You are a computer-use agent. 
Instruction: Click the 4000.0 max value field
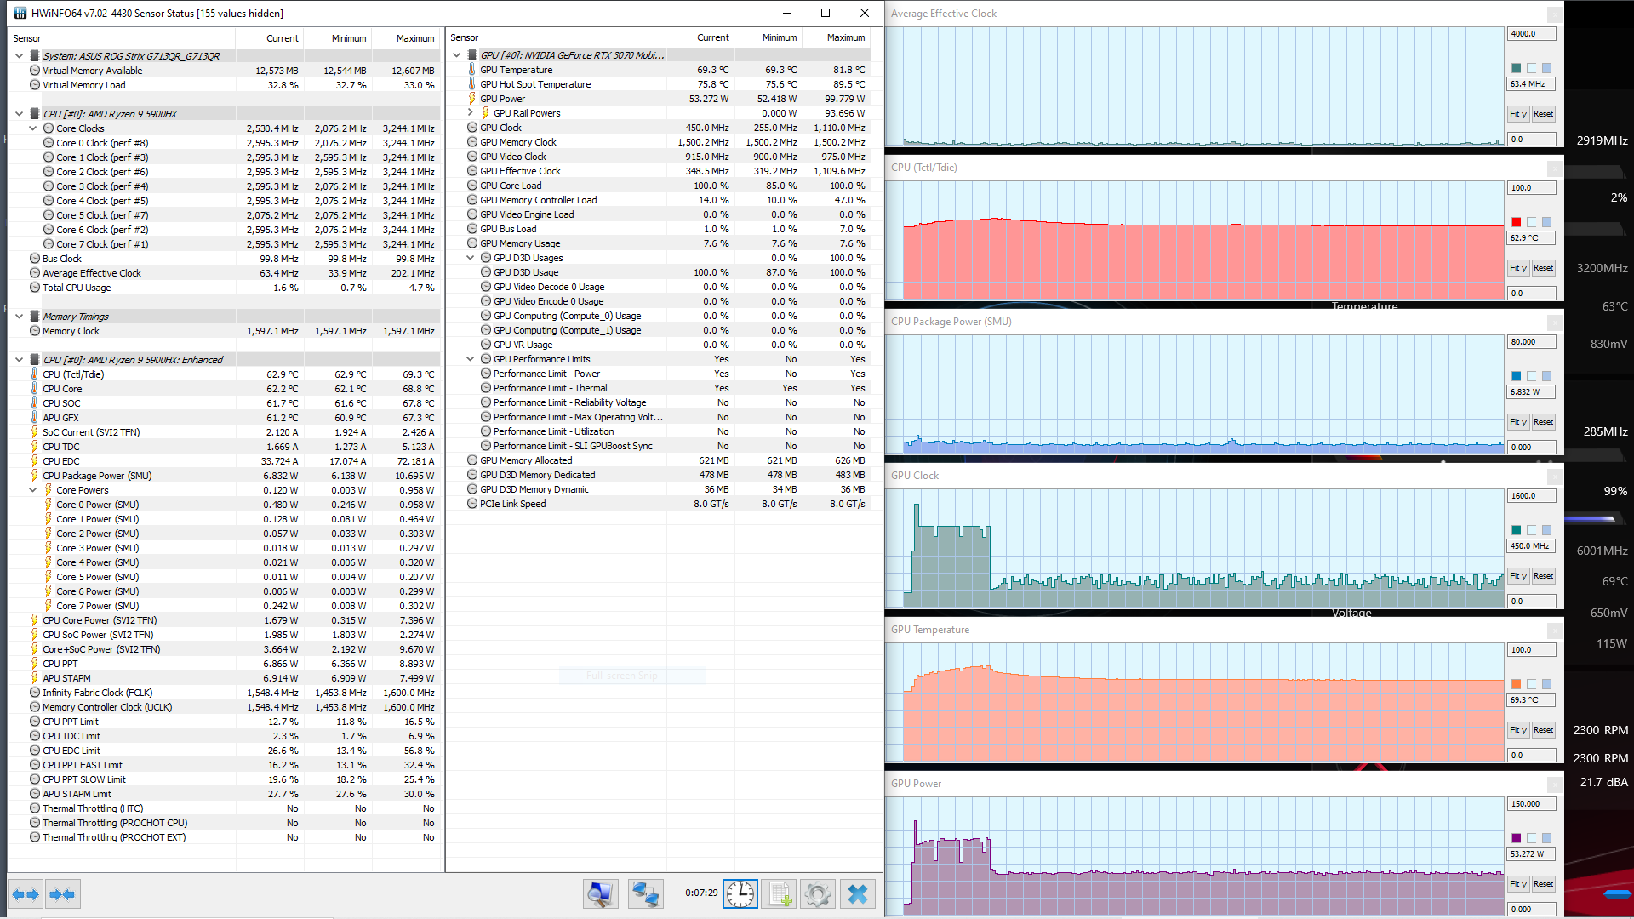[x=1531, y=34]
